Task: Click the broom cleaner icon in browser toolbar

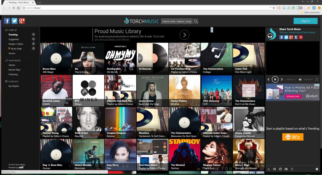Action: (x=309, y=8)
